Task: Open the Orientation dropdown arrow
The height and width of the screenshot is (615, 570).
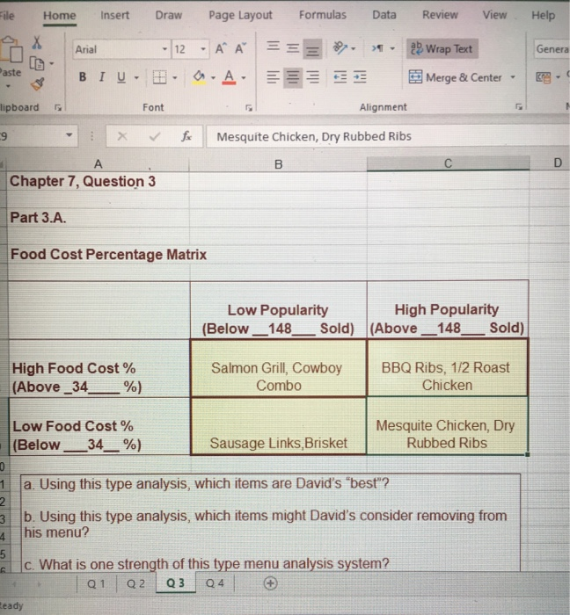Action: (x=354, y=48)
